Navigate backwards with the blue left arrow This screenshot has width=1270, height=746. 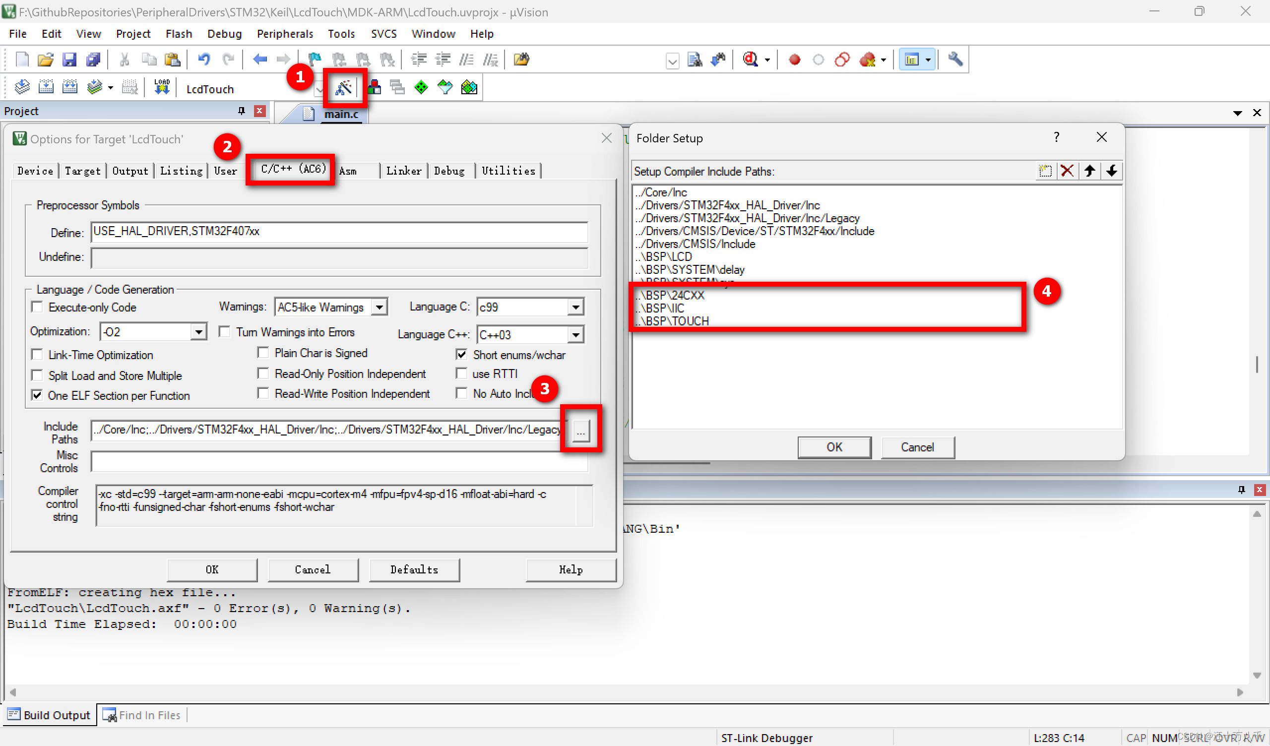[259, 60]
